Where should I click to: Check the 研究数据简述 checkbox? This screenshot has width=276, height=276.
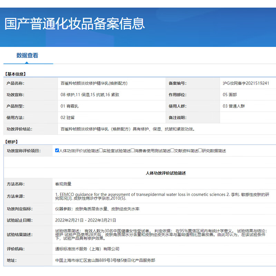200,150
